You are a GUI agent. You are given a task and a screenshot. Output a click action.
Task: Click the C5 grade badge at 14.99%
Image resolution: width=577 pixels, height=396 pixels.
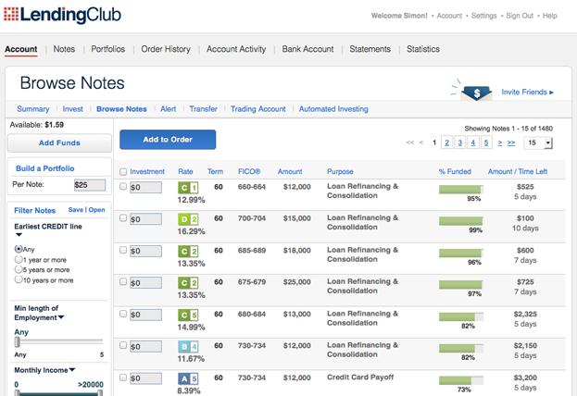[188, 316]
